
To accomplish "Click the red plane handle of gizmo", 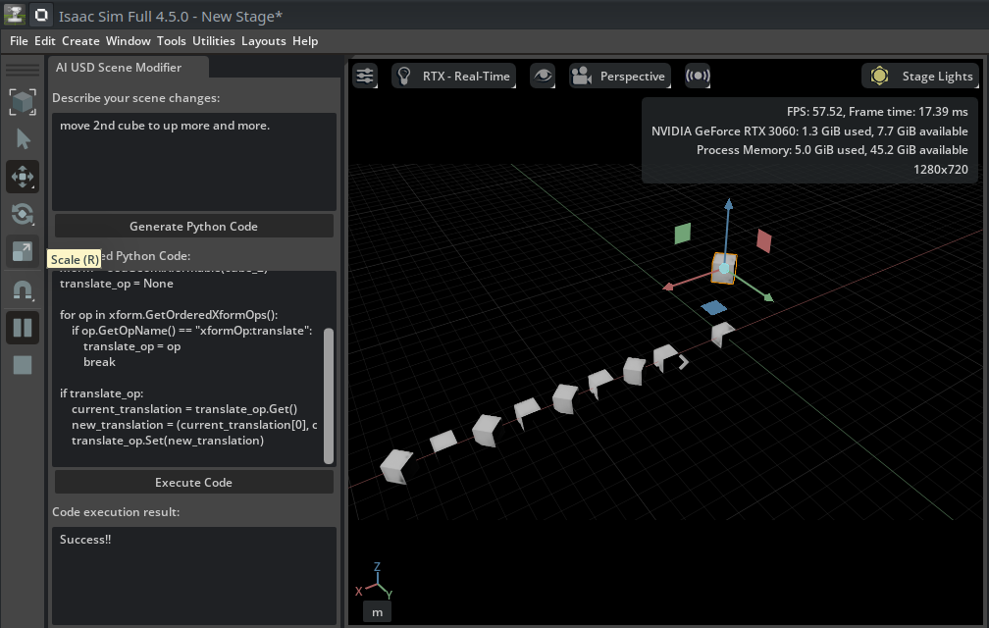I will (763, 240).
